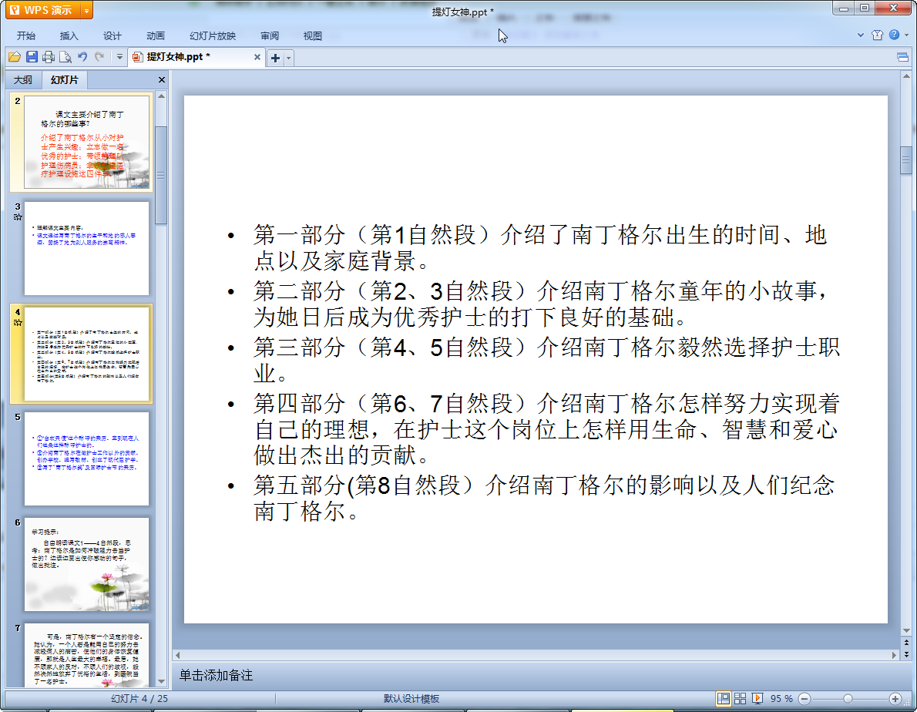Screen dimensions: 917x712
Task: Save the presentation with the floppy disk icon
Action: point(32,57)
